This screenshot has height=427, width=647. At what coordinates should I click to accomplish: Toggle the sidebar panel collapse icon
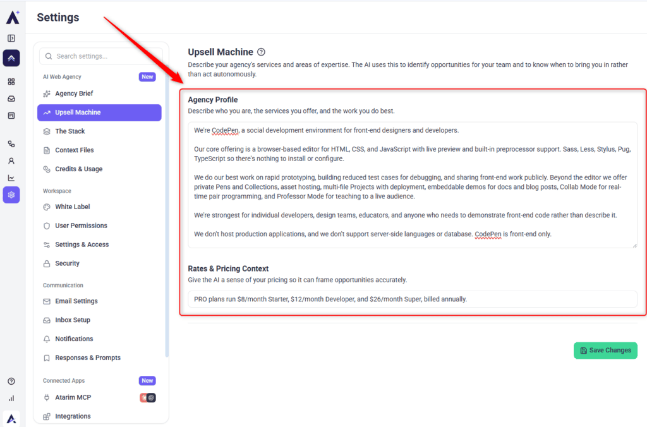click(x=11, y=39)
